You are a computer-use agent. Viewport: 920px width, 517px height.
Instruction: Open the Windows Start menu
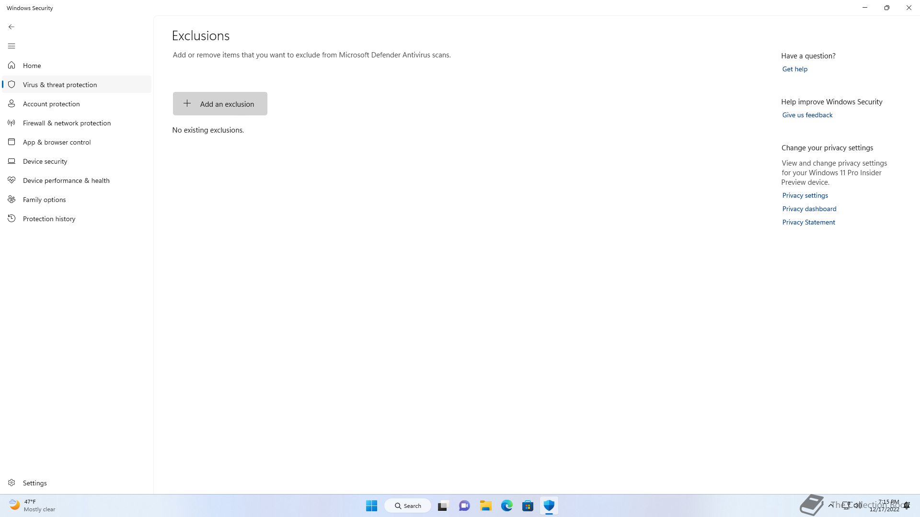pos(371,506)
